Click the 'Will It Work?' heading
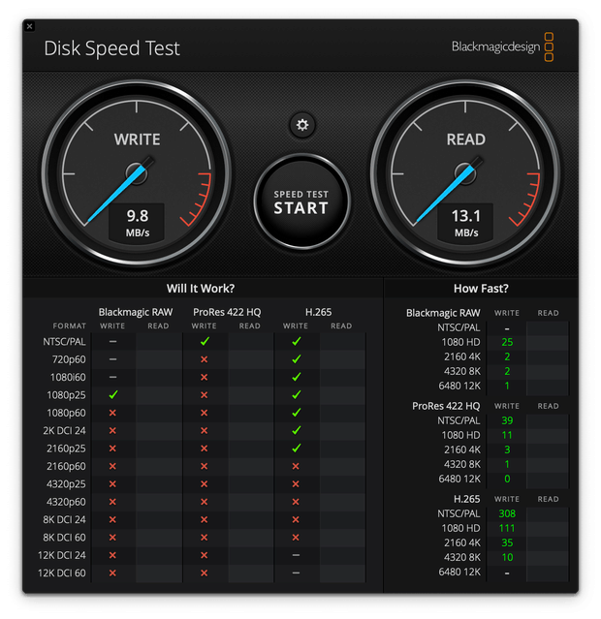The height and width of the screenshot is (619, 601). click(x=201, y=289)
